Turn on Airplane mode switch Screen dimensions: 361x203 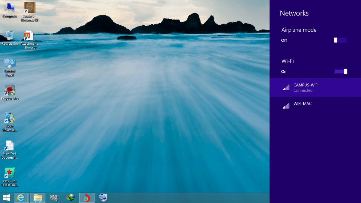[340, 40]
